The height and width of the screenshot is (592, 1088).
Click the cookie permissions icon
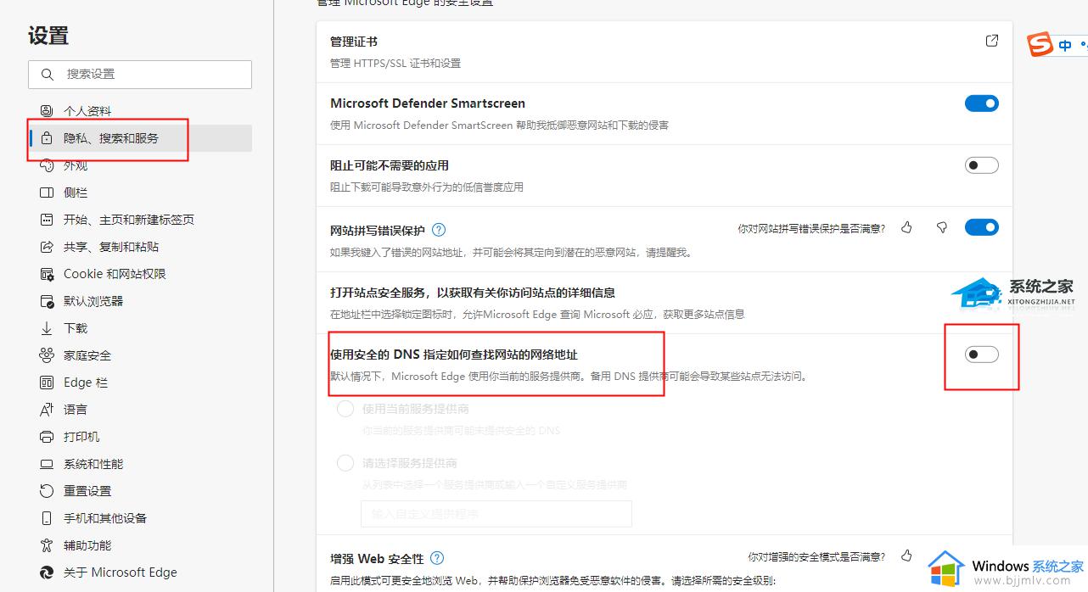[x=47, y=274]
